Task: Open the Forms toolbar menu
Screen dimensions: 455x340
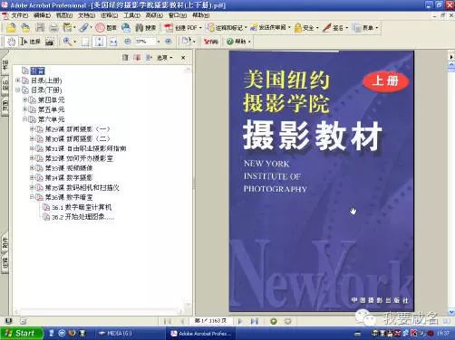Action: click(365, 28)
